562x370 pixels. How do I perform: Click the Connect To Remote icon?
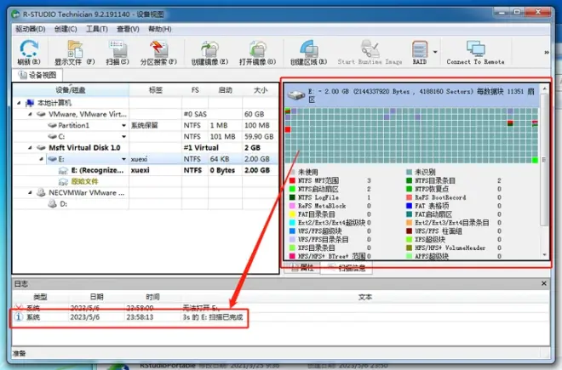(x=476, y=48)
